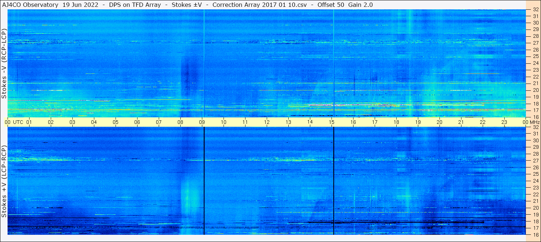Viewport: 541px width, 242px height.
Task: Click the 23 hour mark on UTC axis
Action: pos(504,122)
